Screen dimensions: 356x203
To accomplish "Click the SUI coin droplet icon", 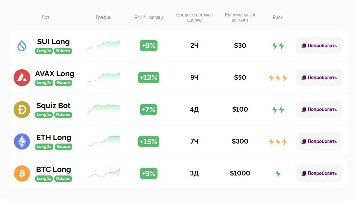I will tap(22, 46).
